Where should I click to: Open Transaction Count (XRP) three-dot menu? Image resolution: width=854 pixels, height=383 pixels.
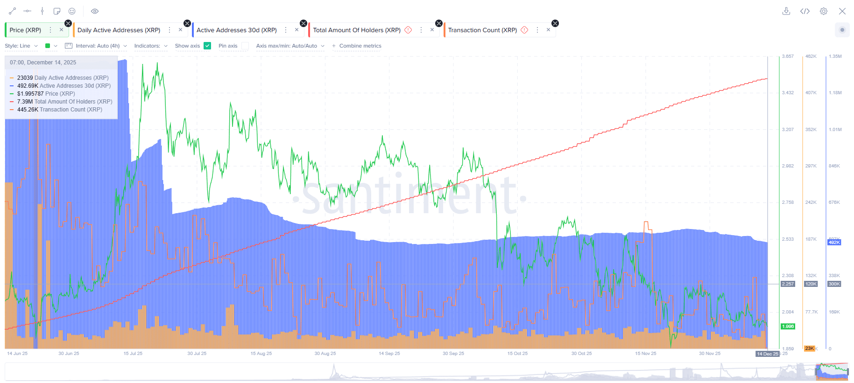537,30
